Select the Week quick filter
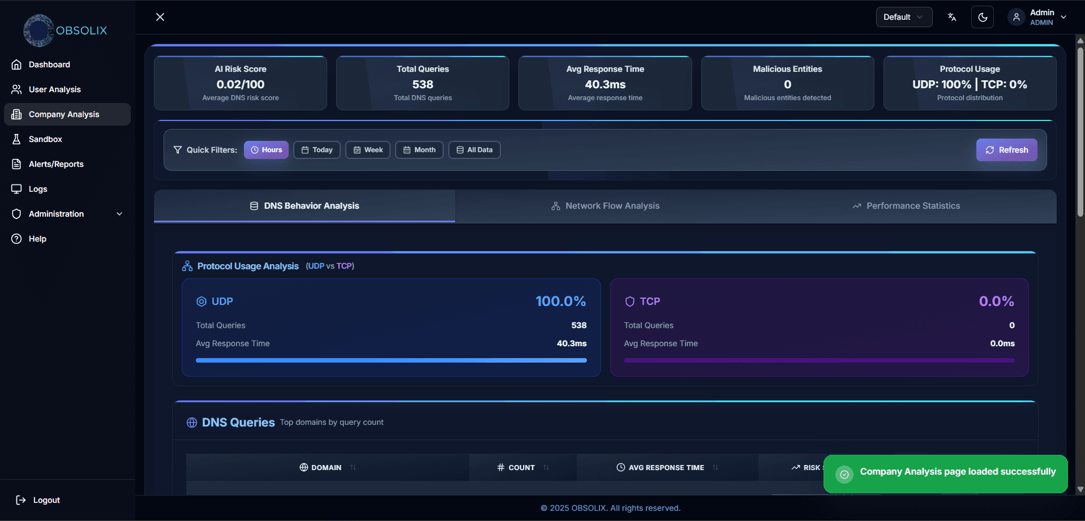The width and height of the screenshot is (1085, 521). click(x=368, y=150)
